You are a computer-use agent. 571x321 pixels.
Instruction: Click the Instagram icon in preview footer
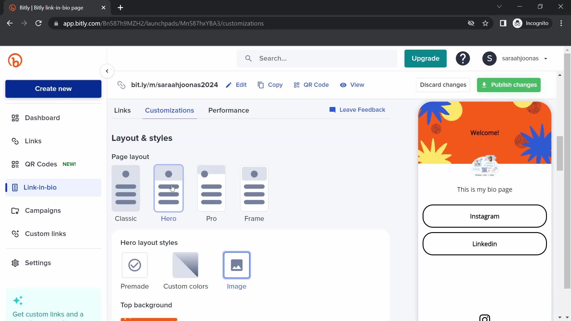[484, 318]
